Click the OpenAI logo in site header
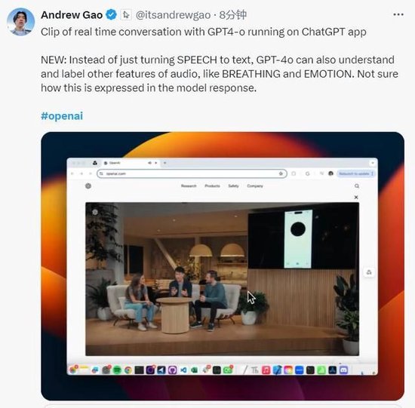This screenshot has height=408, width=415. click(x=88, y=186)
